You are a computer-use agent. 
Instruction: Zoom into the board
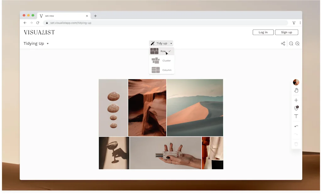[297, 43]
